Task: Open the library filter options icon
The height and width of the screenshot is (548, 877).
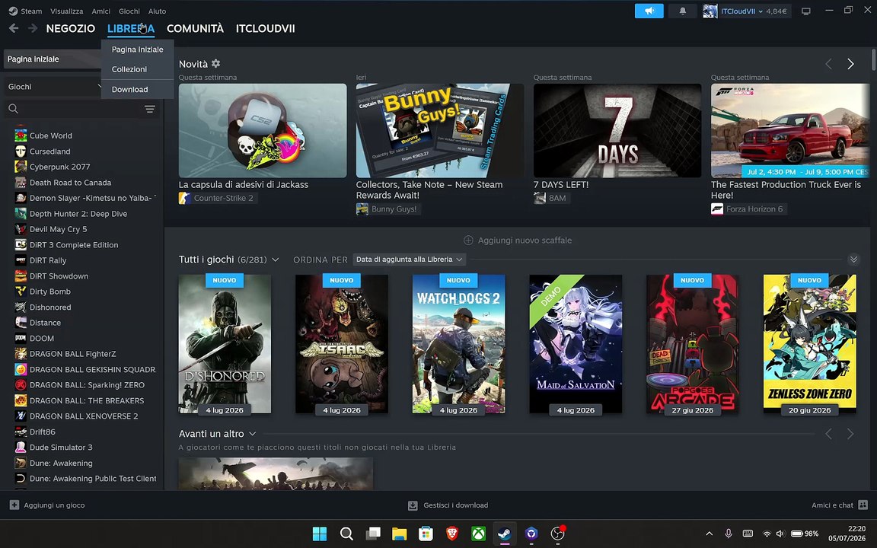Action: click(x=149, y=109)
